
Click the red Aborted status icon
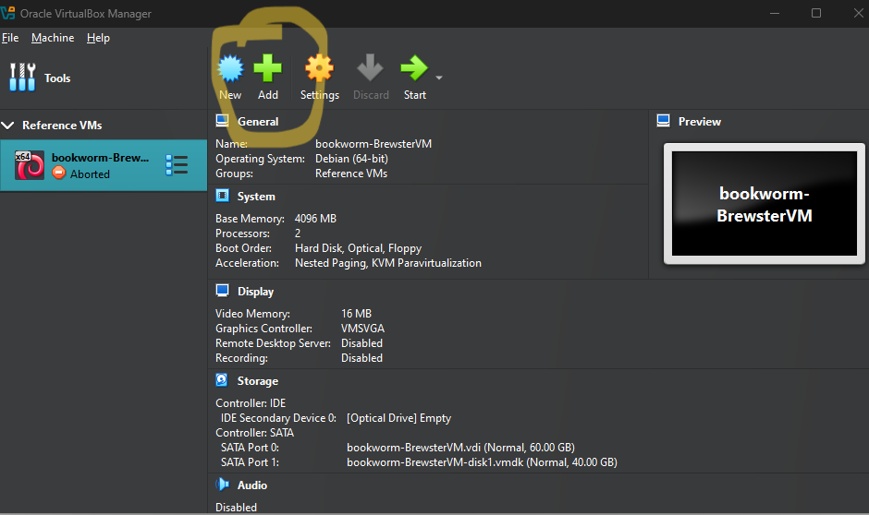click(x=59, y=174)
